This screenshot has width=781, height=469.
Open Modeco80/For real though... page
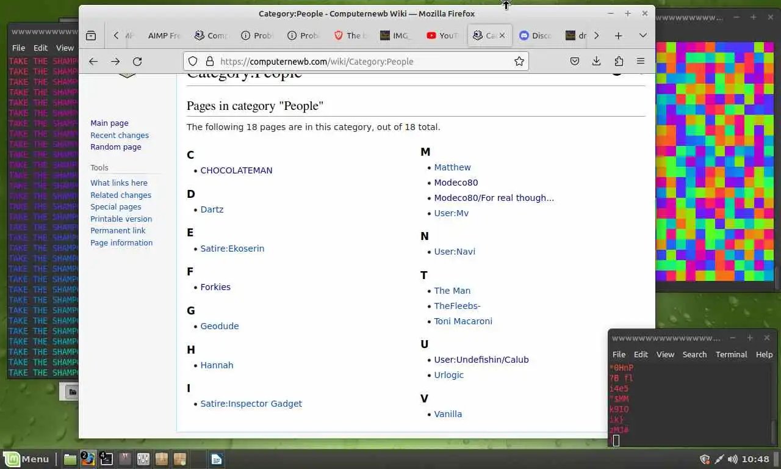tap(494, 198)
